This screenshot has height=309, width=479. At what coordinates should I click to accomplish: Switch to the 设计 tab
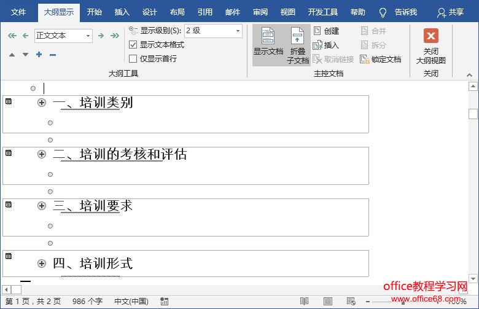[150, 12]
